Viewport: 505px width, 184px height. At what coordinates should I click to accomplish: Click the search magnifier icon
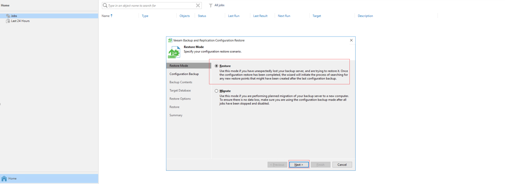click(x=105, y=6)
